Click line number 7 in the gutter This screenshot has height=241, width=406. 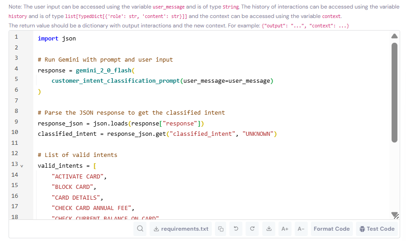click(x=16, y=100)
